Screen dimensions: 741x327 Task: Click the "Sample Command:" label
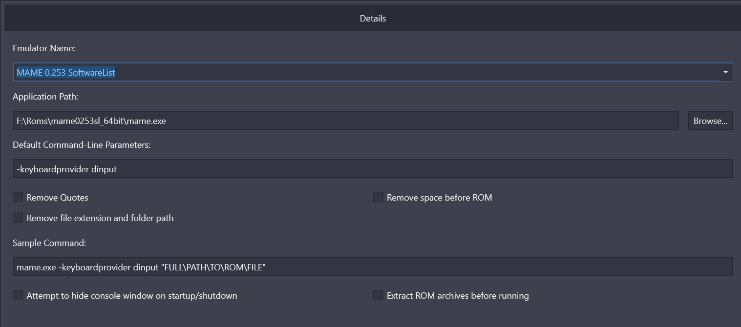49,243
